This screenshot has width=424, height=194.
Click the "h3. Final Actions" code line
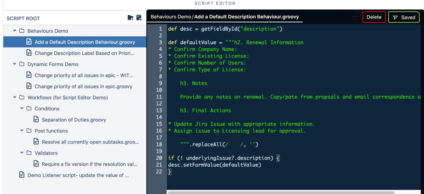click(x=206, y=110)
